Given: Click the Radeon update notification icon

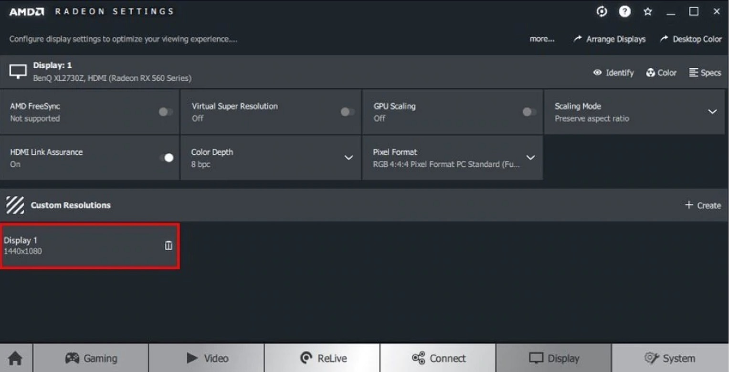Looking at the screenshot, I should (x=602, y=11).
